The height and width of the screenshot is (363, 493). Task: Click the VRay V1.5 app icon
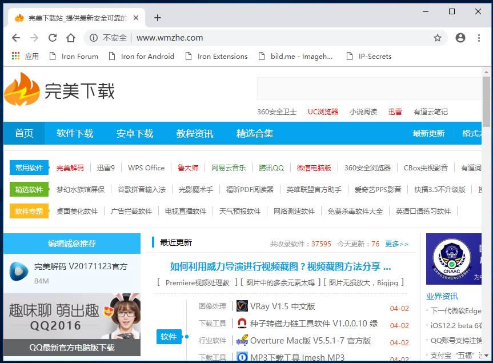242,306
